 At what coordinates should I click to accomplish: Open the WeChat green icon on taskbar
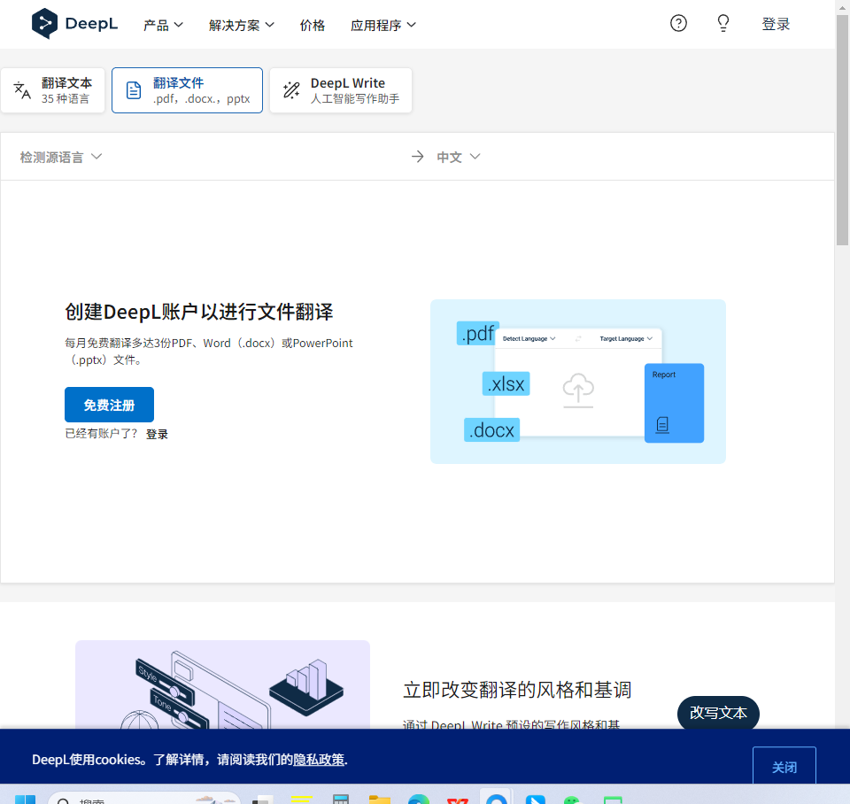(573, 800)
